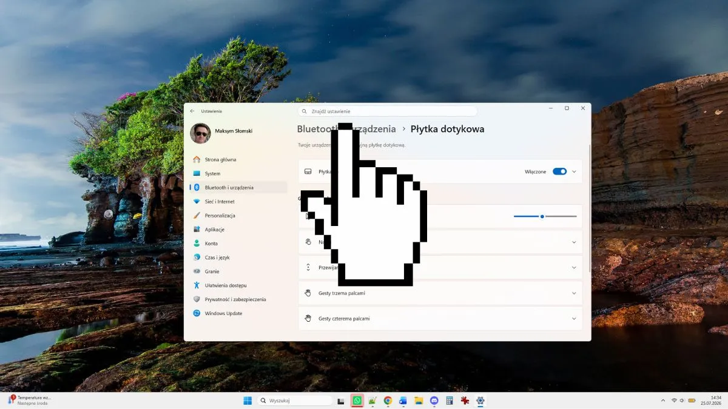Expand Gesty czterema palcami section

pyautogui.click(x=440, y=319)
